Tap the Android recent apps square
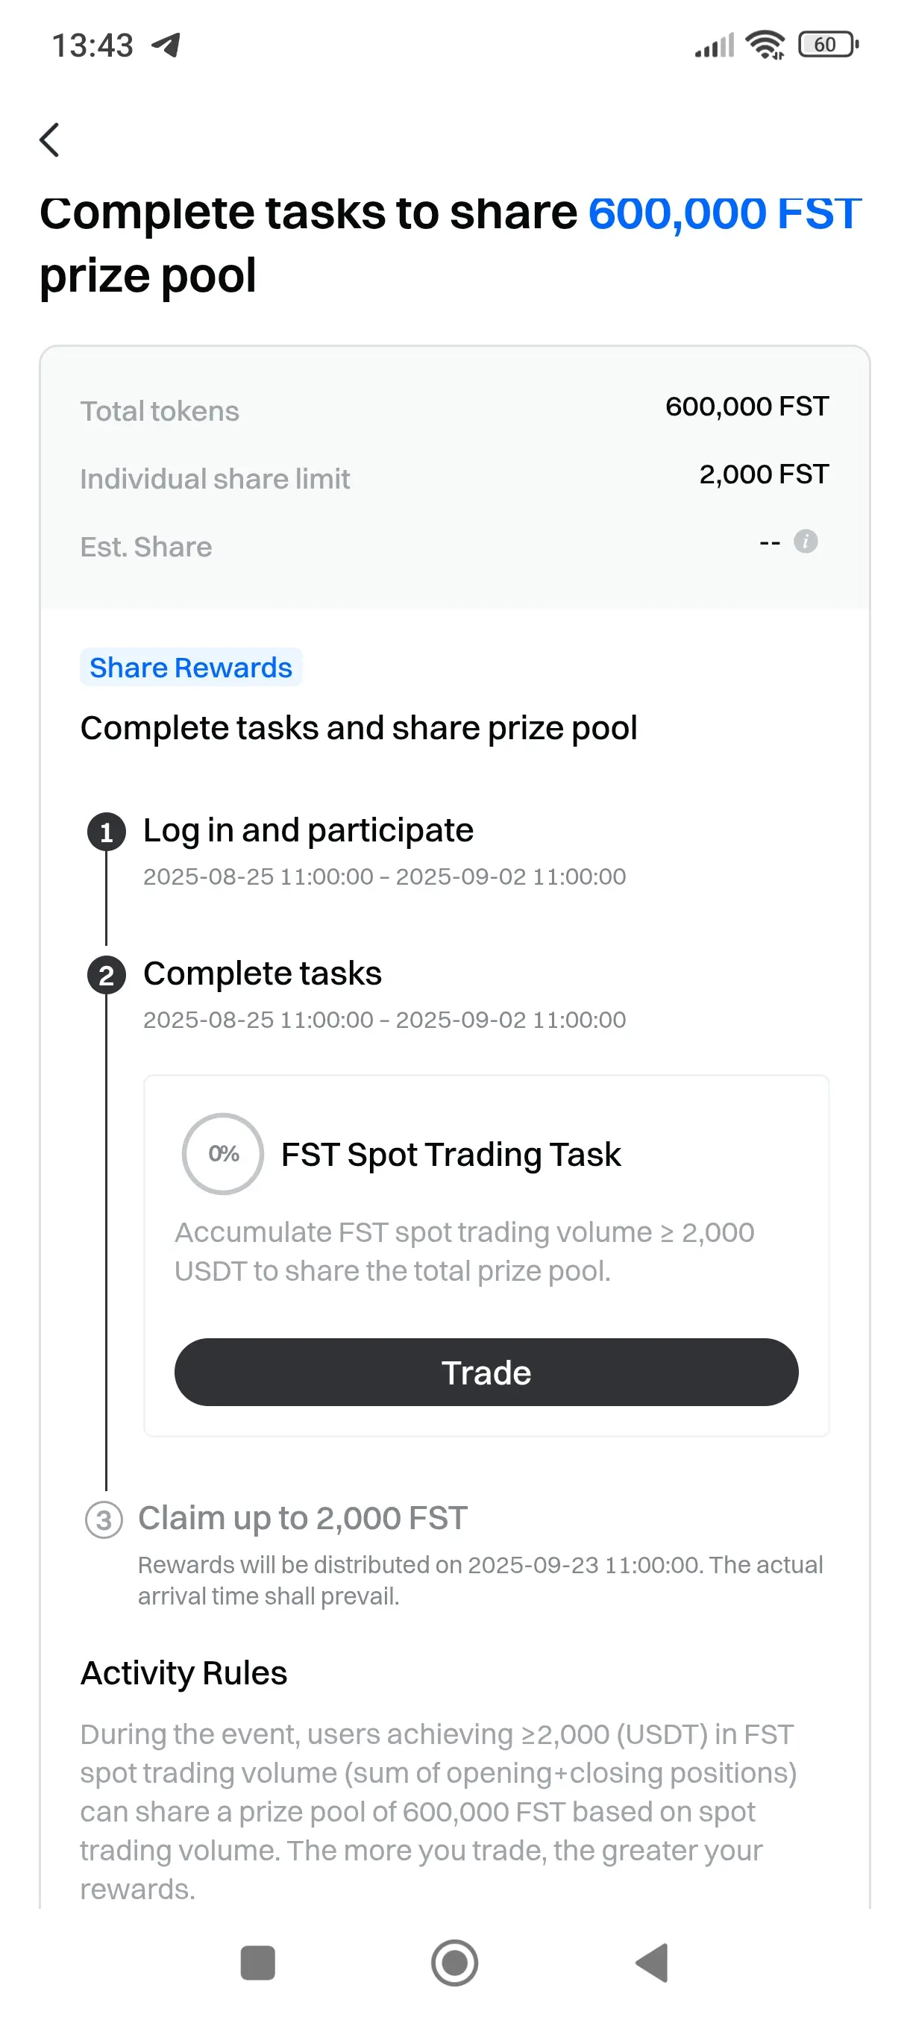Image resolution: width=910 pixels, height=2023 pixels. (257, 1963)
